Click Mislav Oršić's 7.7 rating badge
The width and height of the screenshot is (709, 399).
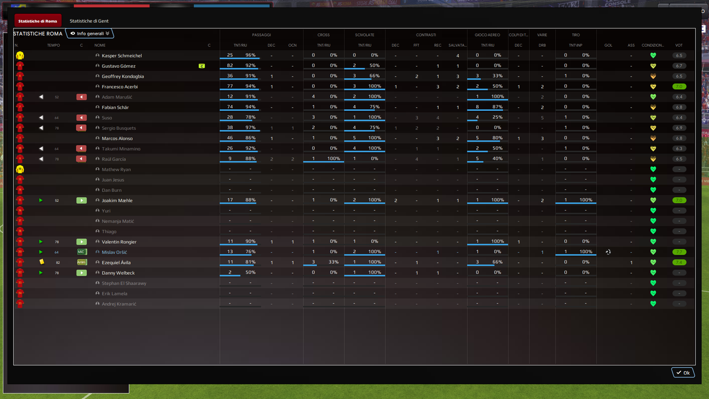pyautogui.click(x=679, y=252)
